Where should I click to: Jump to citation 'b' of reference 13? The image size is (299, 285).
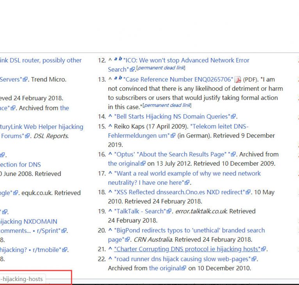(x=120, y=78)
